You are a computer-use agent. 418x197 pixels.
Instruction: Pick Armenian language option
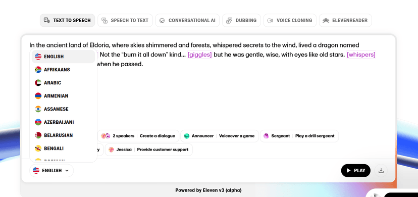[63, 95]
